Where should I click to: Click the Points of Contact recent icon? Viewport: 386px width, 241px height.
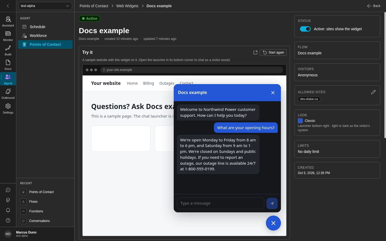click(23, 192)
